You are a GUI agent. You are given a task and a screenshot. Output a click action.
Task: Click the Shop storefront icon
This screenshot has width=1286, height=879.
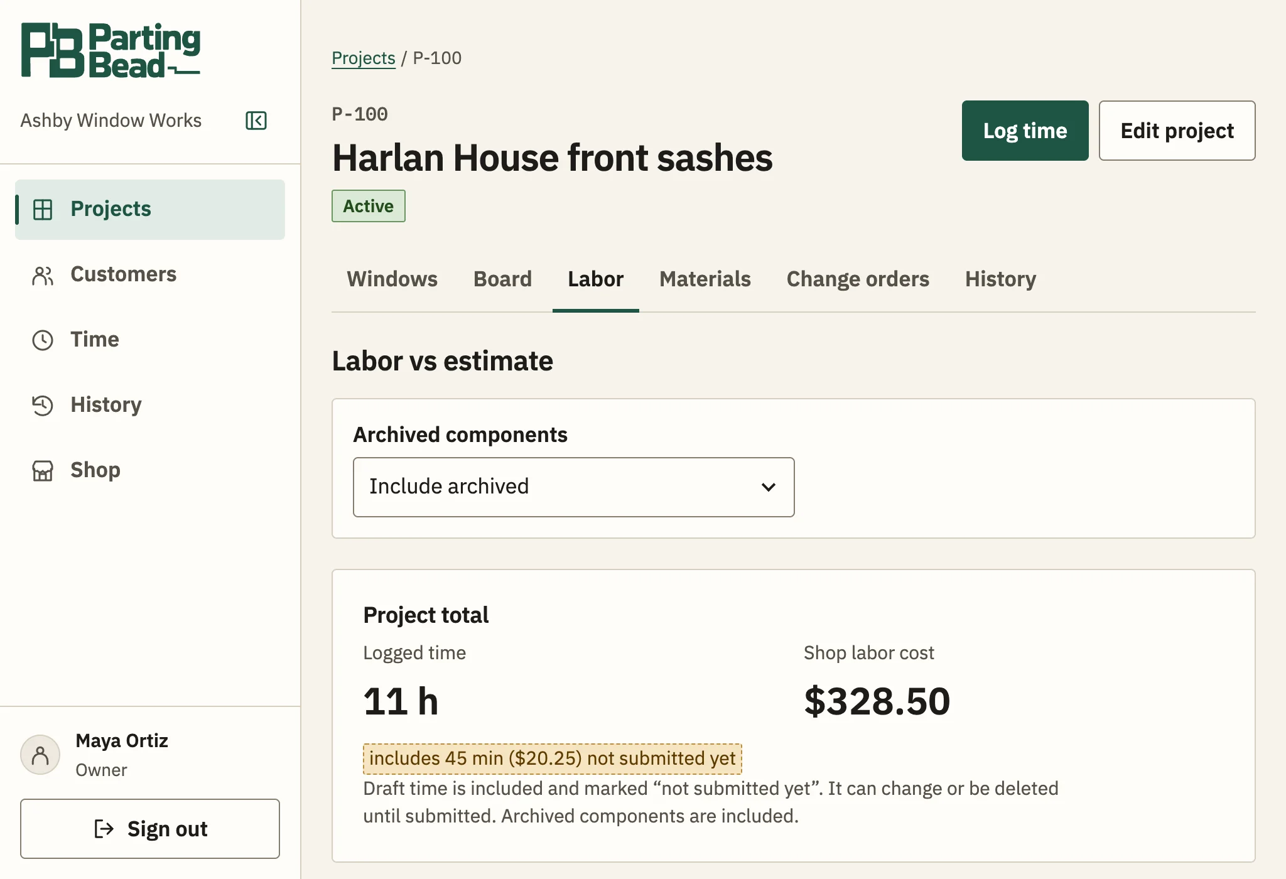43,471
